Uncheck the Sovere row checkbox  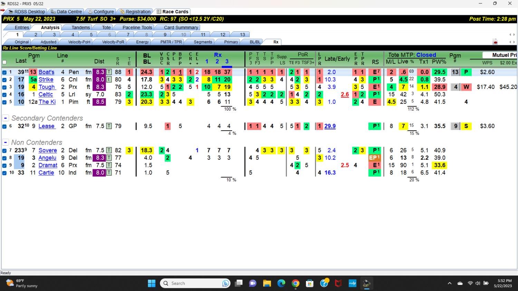pos(4,151)
